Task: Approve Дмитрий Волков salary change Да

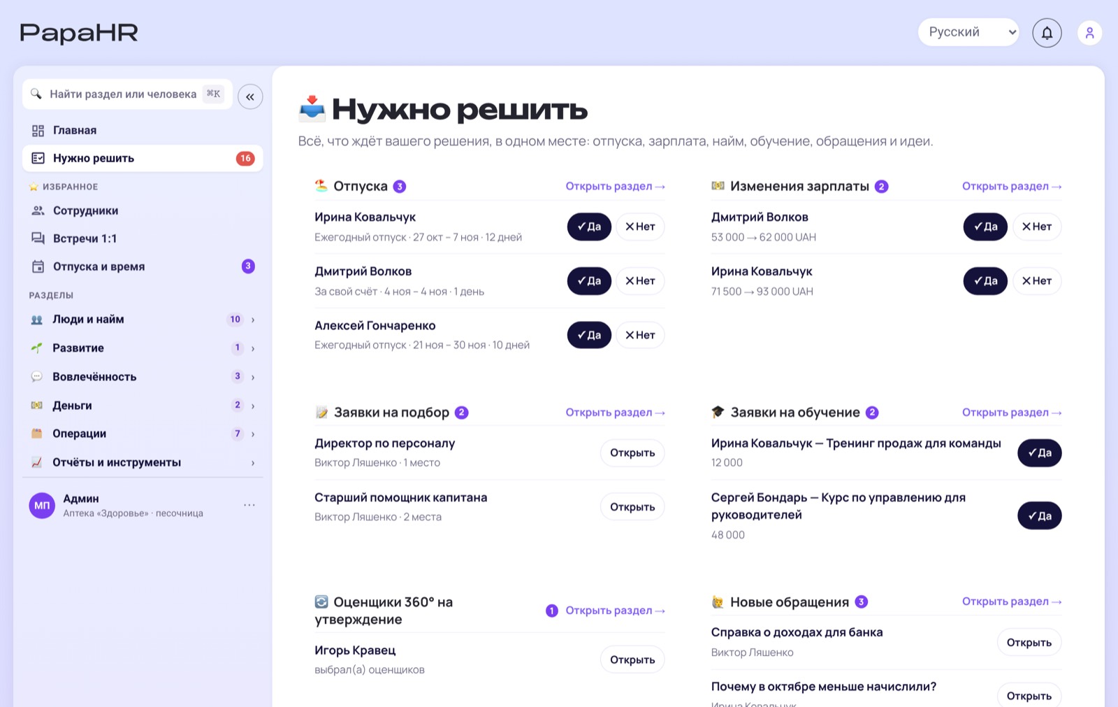Action: tap(985, 227)
